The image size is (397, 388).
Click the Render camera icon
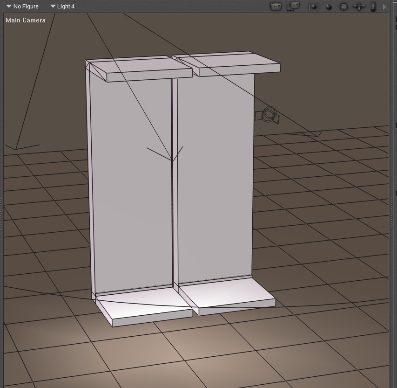point(276,7)
